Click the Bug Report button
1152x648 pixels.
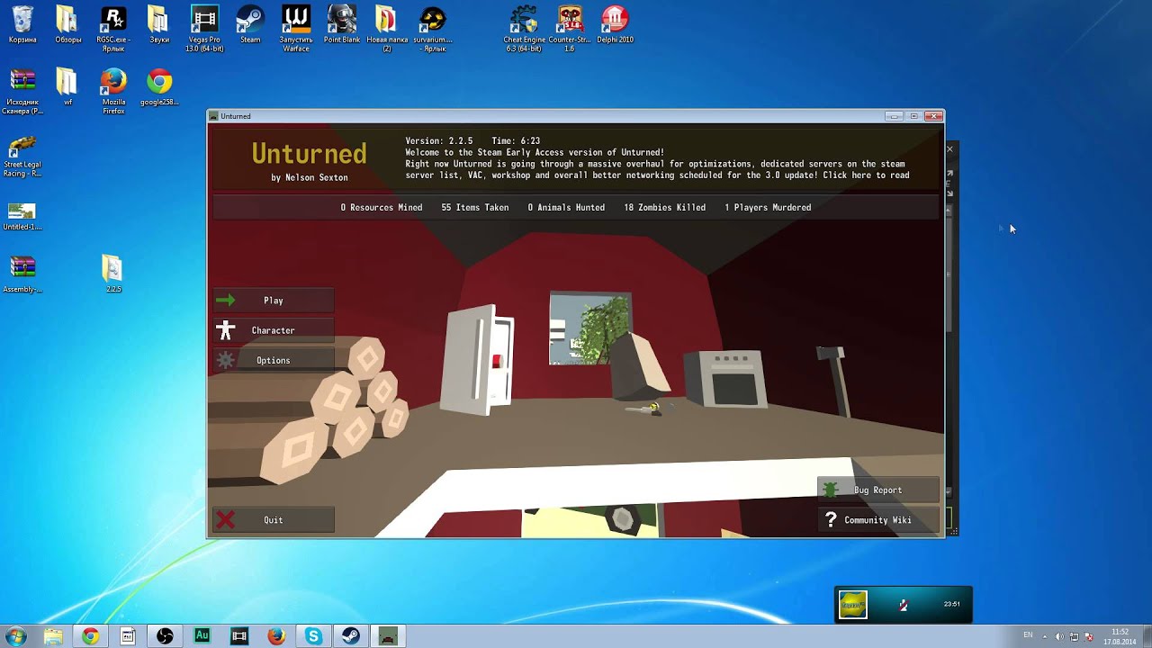click(x=878, y=490)
